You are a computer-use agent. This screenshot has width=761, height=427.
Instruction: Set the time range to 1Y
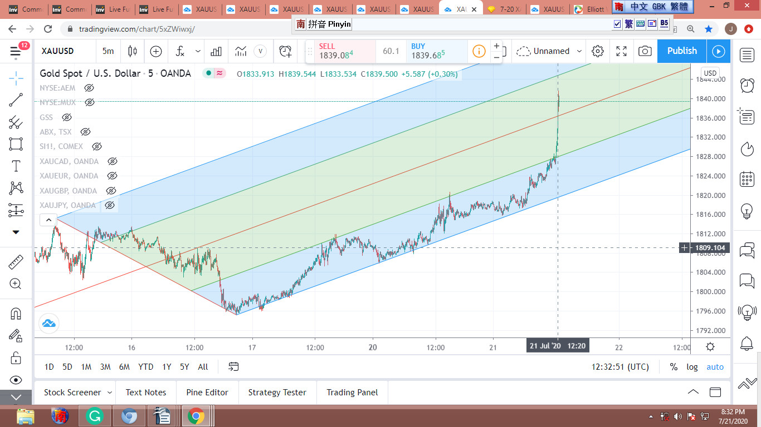[167, 367]
